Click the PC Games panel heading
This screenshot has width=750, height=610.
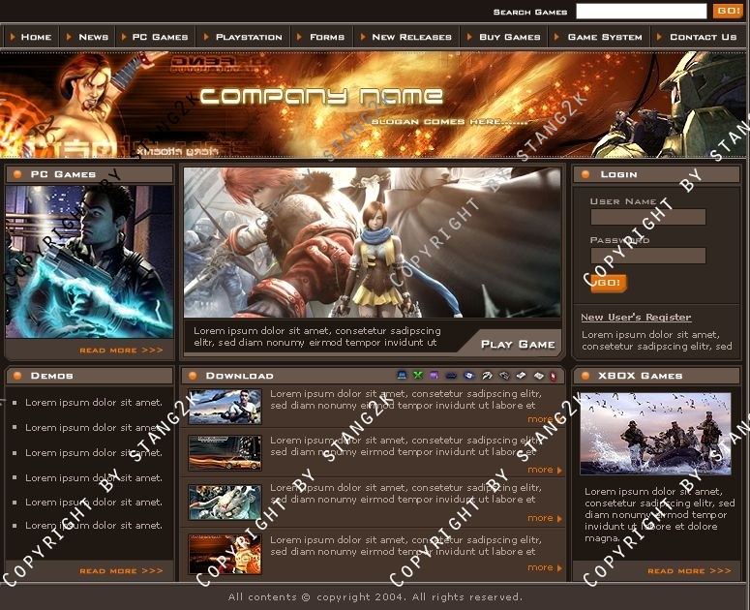pyautogui.click(x=63, y=174)
